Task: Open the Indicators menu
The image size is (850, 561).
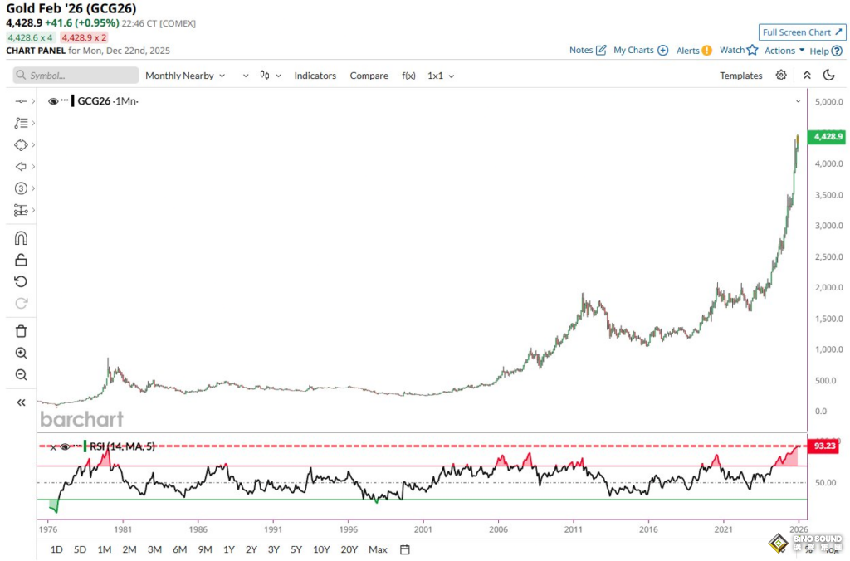Action: point(315,76)
